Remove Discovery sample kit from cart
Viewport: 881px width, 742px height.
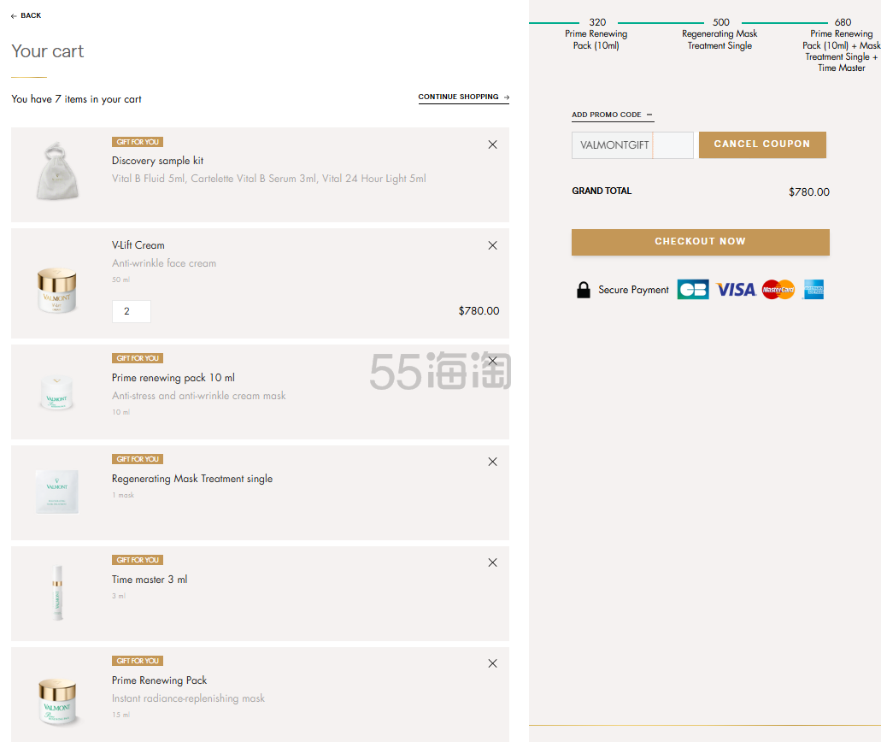[493, 144]
